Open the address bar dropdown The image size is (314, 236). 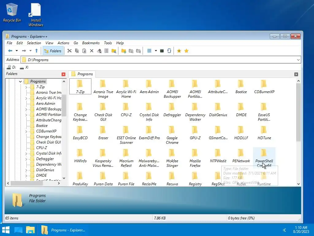pyautogui.click(x=298, y=60)
